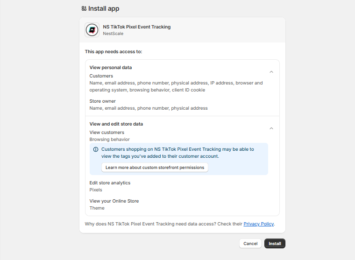Screen dimensions: 355x260
Task: Click the blue custom storefront notice text
Action: coord(177,153)
